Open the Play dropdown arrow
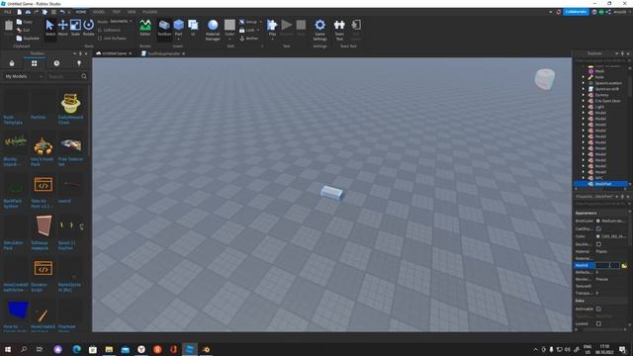633x356 pixels. [x=273, y=40]
